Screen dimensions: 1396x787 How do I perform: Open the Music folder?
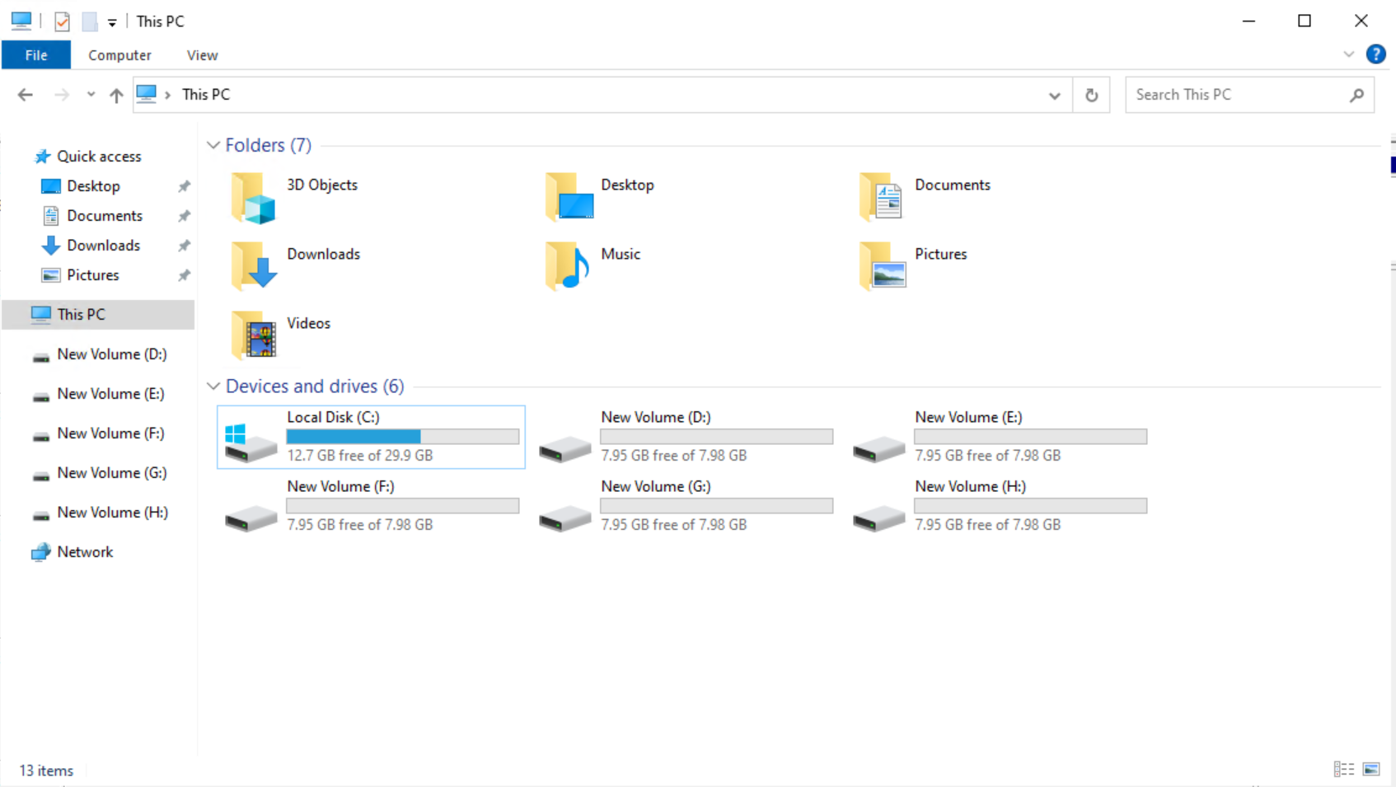point(620,254)
